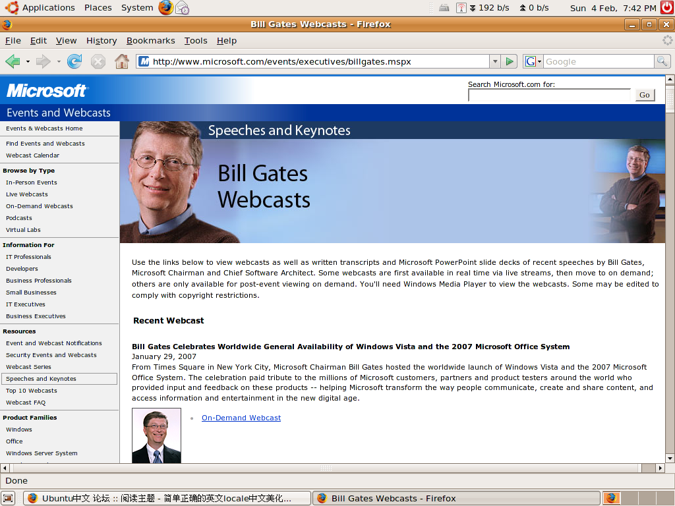Launch Firefox from the top panel

166,8
